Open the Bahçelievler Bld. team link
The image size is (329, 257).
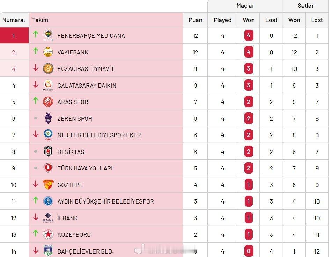(x=86, y=251)
